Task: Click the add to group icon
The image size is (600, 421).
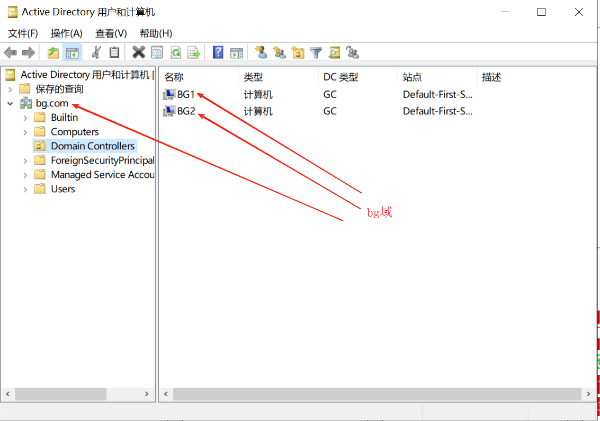Action: pos(352,52)
